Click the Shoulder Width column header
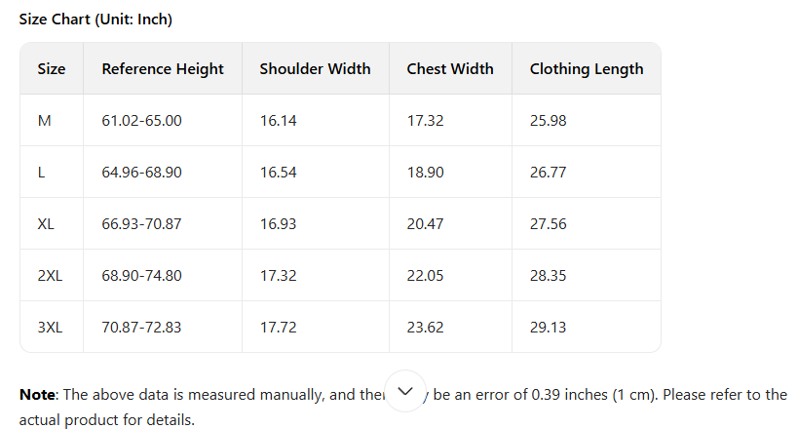798x429 pixels. [315, 69]
